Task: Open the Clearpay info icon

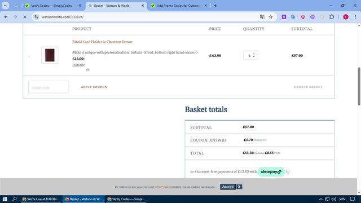Action: click(288, 171)
